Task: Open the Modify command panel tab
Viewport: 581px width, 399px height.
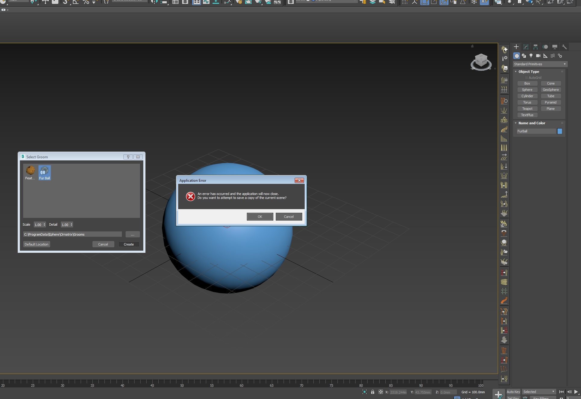Action: click(x=526, y=47)
